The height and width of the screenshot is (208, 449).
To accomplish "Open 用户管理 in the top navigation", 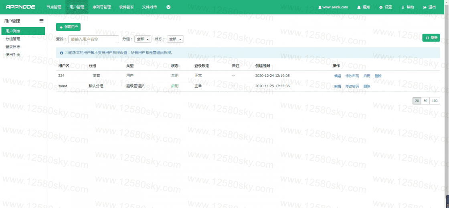I will point(77,7).
